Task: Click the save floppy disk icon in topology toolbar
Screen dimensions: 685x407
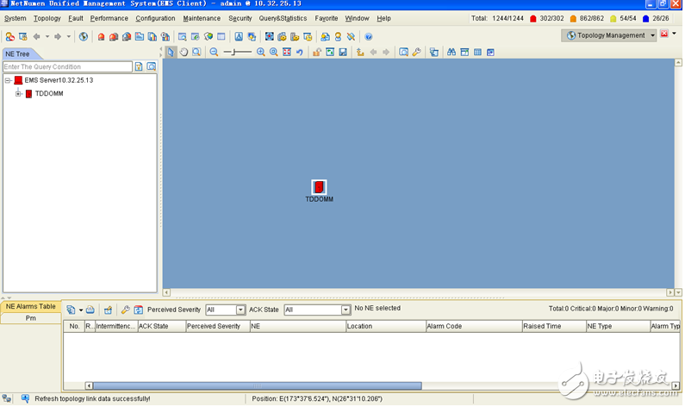Action: 343,53
